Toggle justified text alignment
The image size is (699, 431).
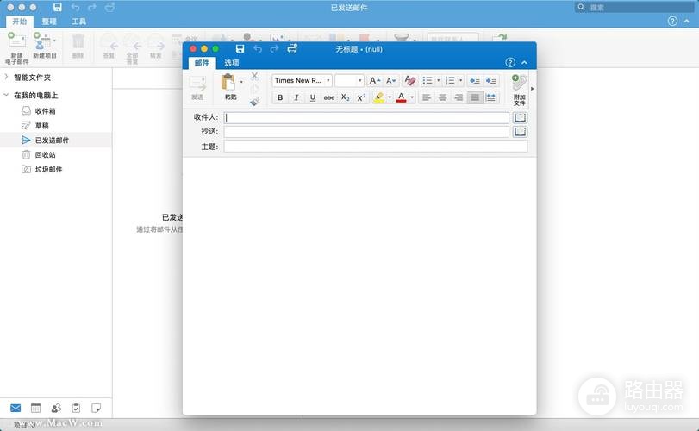coord(475,97)
